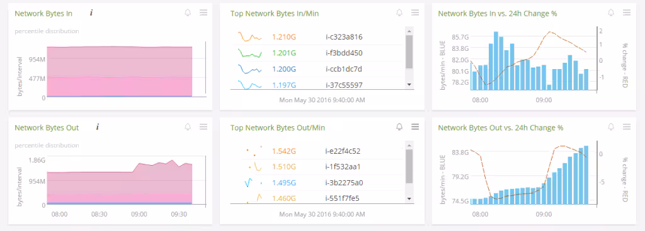Open menu on Network Bytes In vs. 24h Change panel
The width and height of the screenshot is (645, 231).
coord(627,13)
